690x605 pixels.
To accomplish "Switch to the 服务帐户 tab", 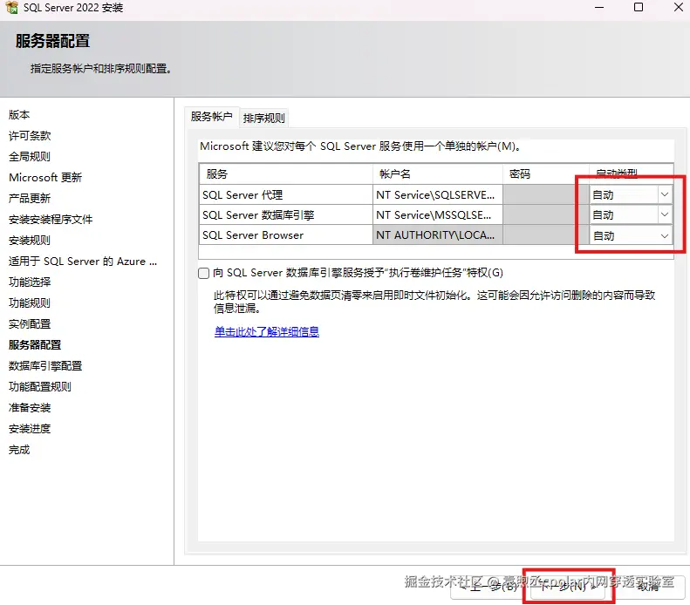I will 212,117.
